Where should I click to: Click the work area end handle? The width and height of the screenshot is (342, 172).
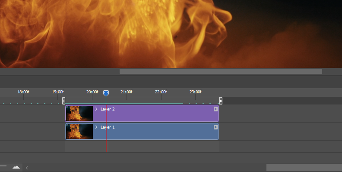[x=221, y=101]
